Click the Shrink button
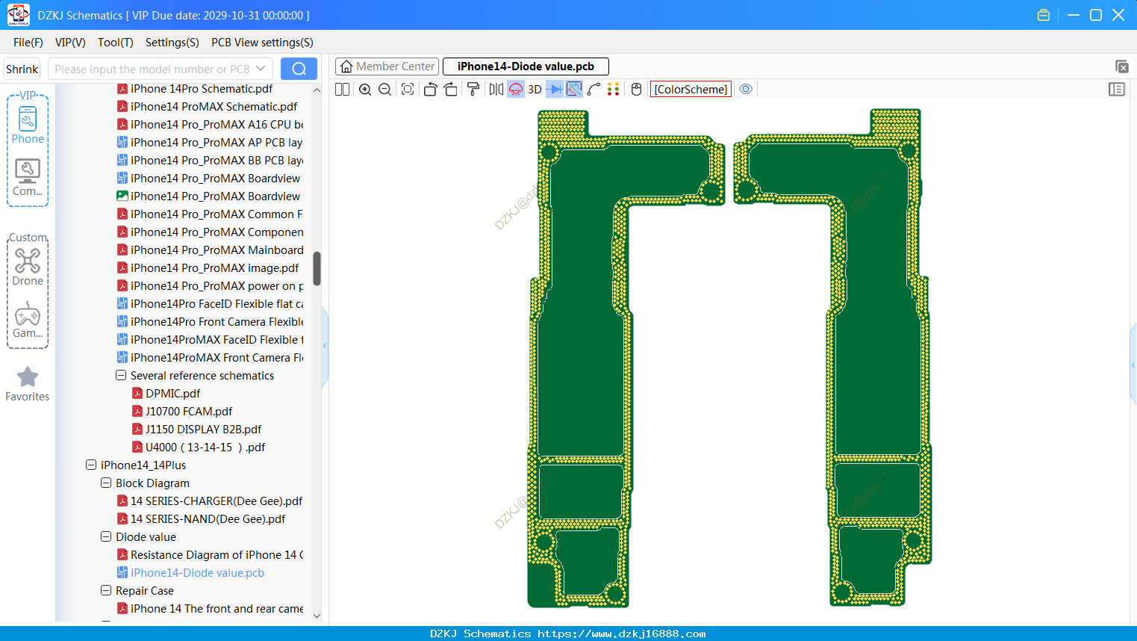Viewport: 1137px width, 641px height. [x=22, y=69]
